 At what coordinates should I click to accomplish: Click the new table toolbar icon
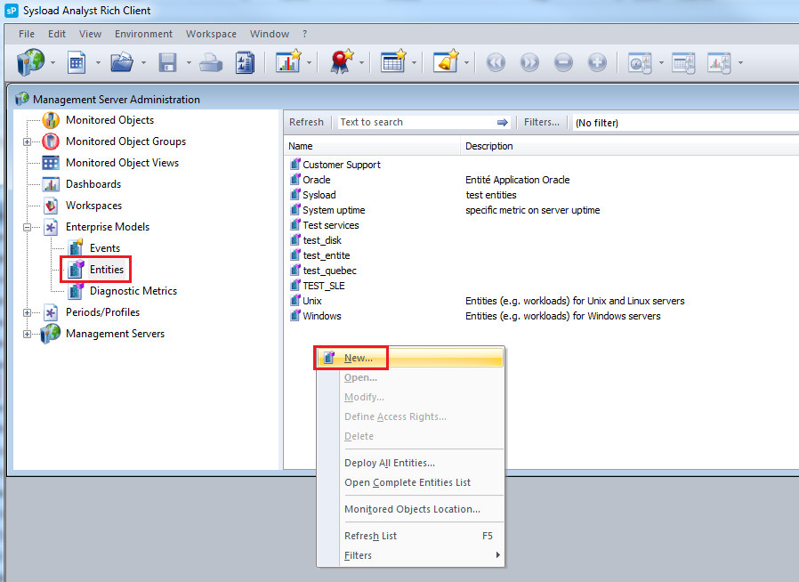[393, 61]
